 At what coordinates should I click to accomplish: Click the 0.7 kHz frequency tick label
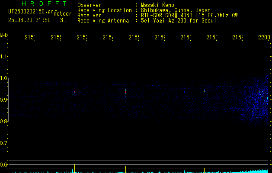[x=3, y=143]
